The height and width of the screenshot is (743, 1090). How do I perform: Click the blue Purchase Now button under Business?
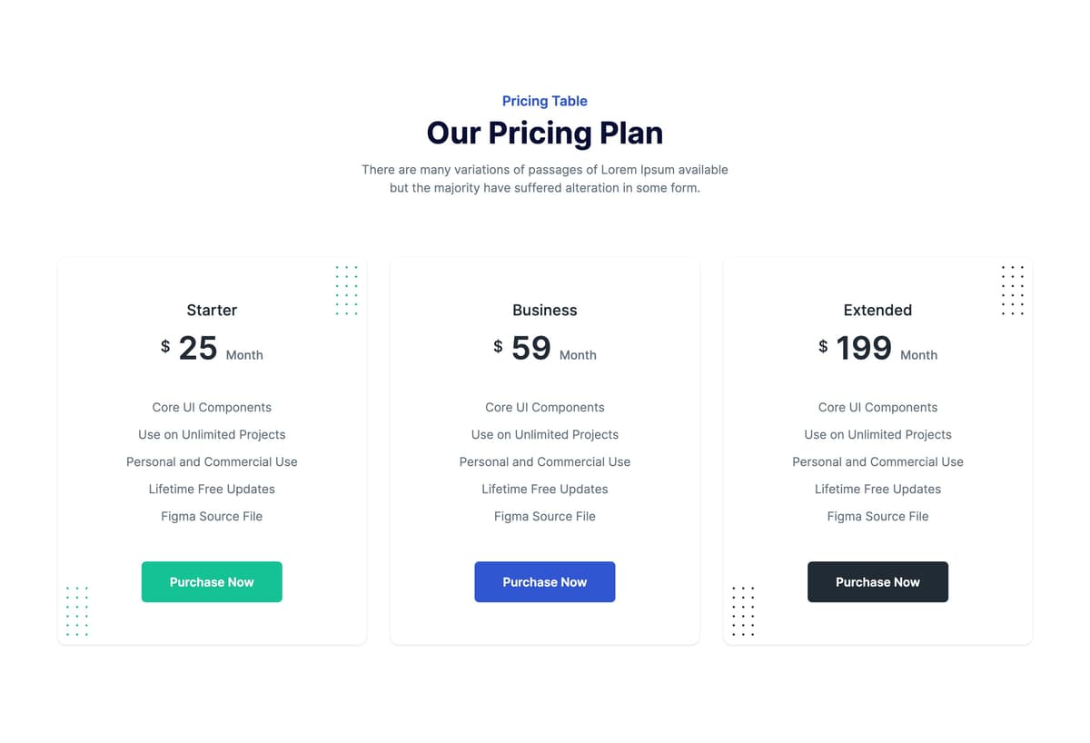pyautogui.click(x=545, y=581)
